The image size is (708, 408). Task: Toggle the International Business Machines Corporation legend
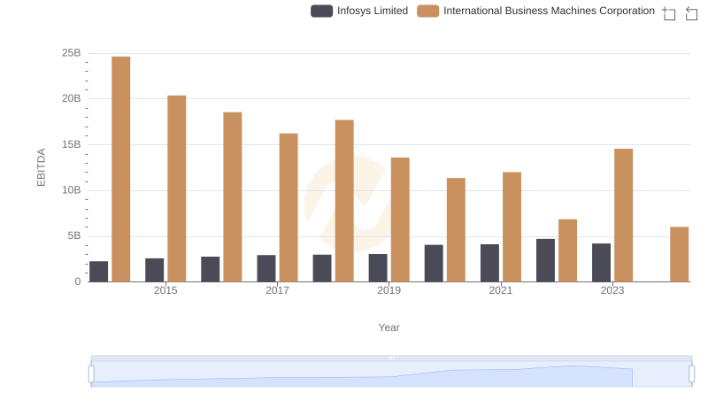point(536,11)
